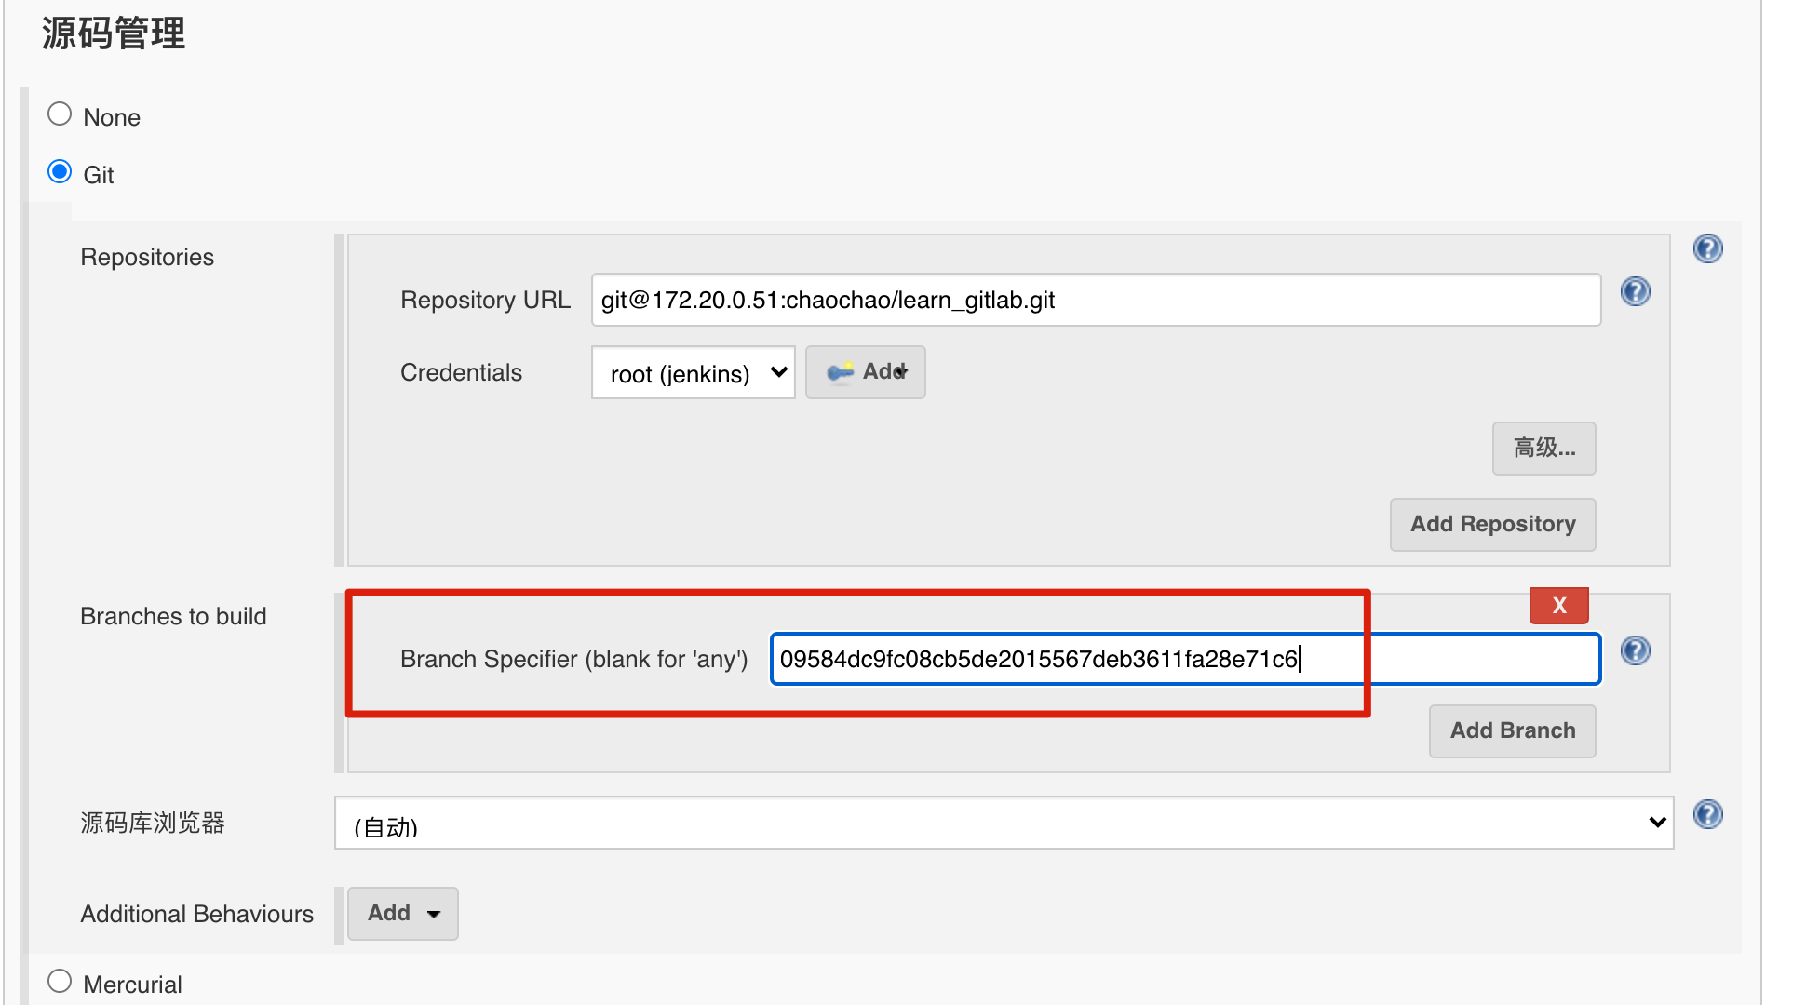Image resolution: width=1806 pixels, height=1005 pixels.
Task: Open help icon beside 源码库浏览器 dropdown
Action: (1707, 814)
